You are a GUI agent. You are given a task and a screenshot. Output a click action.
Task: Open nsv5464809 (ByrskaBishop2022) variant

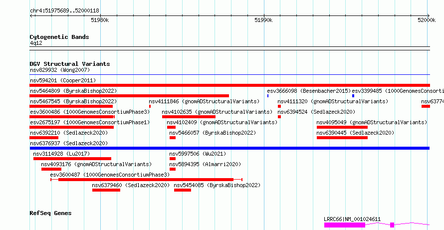(x=73, y=91)
